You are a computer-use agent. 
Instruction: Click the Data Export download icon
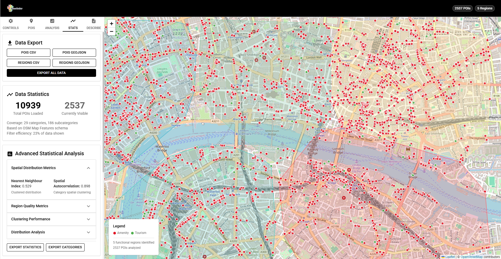pyautogui.click(x=10, y=42)
